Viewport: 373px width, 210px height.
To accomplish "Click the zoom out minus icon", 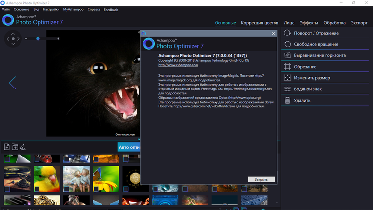I will pyautogui.click(x=26, y=39).
